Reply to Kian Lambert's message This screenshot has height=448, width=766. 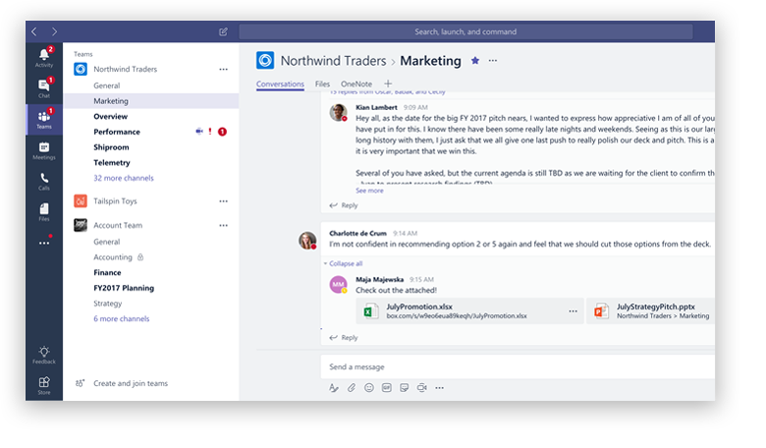(x=344, y=205)
